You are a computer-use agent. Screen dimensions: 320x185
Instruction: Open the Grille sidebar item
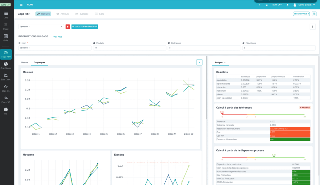6,38
